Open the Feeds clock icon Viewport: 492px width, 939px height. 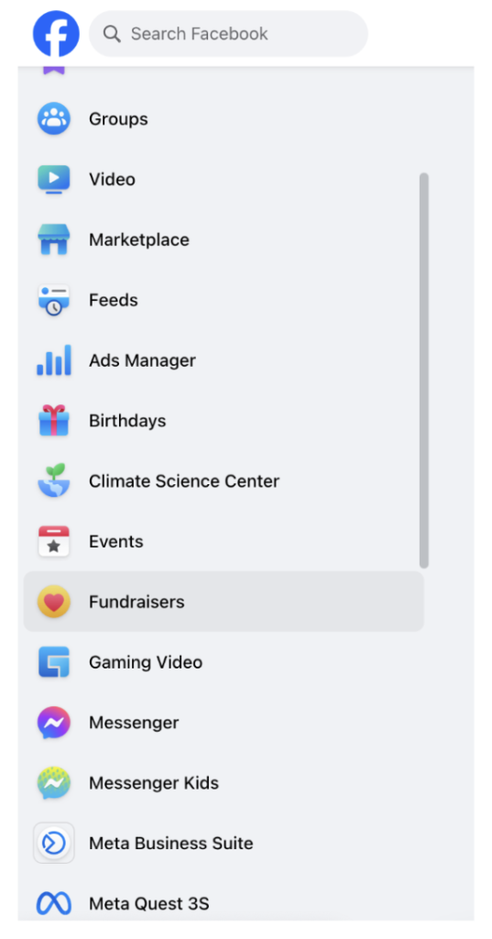(x=54, y=300)
